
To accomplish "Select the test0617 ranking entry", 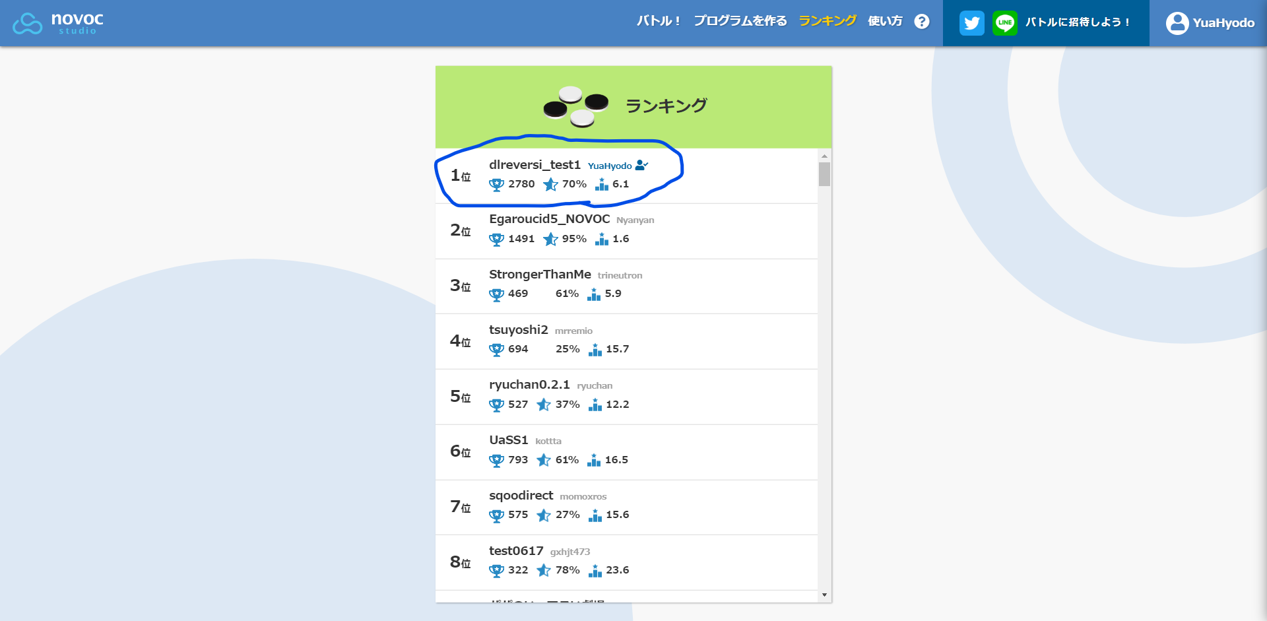I will 515,550.
